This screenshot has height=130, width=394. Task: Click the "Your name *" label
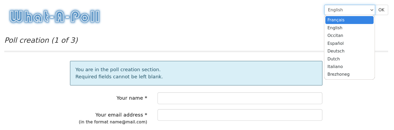pos(132,98)
